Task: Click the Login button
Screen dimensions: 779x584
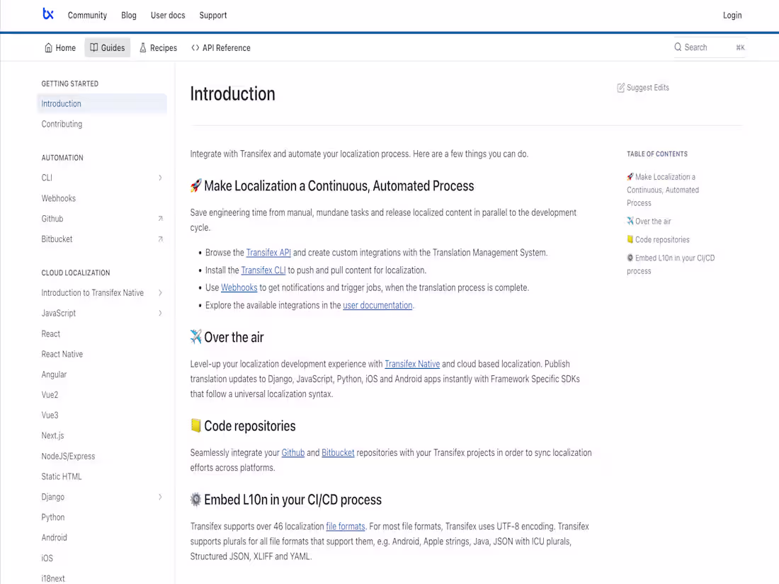Action: tap(732, 15)
